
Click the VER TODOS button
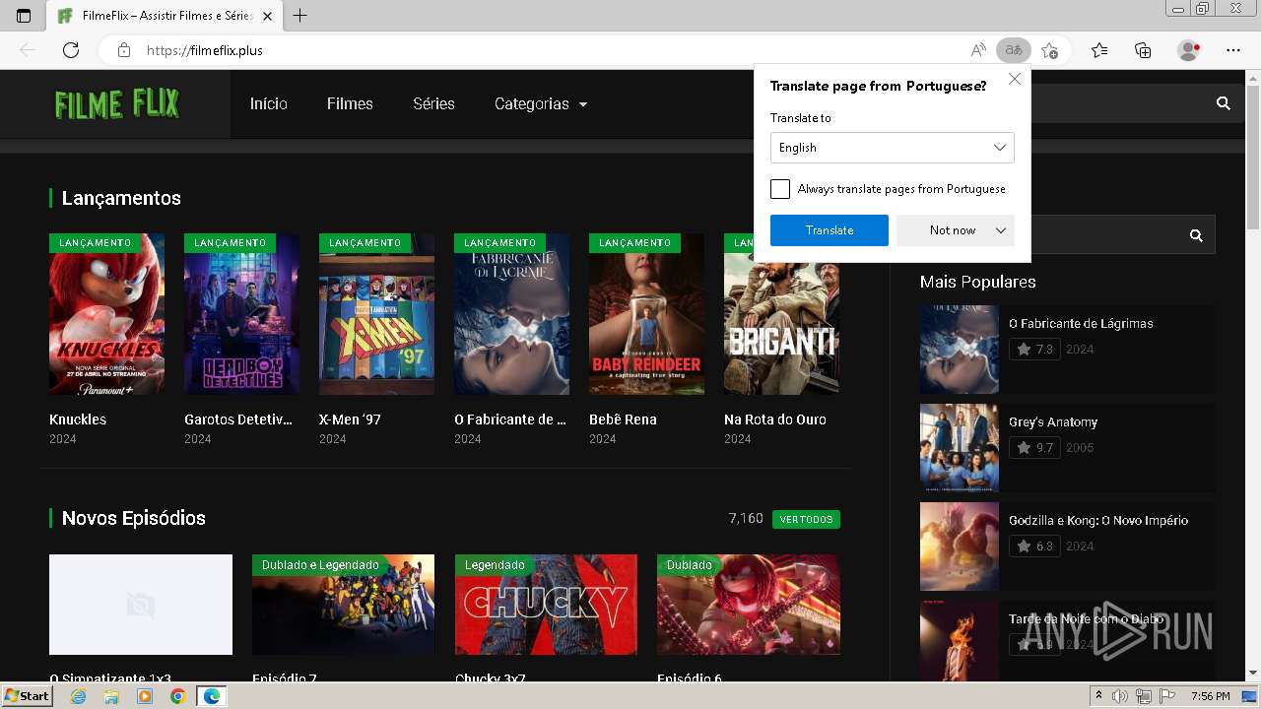point(806,519)
